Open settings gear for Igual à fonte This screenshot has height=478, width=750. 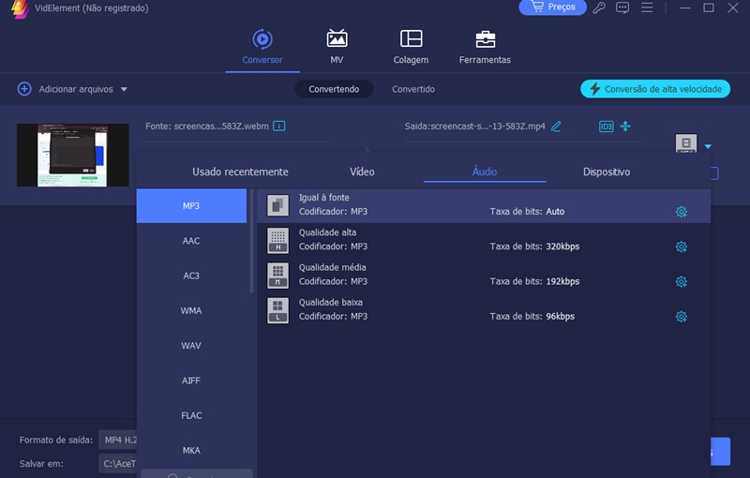click(x=682, y=211)
